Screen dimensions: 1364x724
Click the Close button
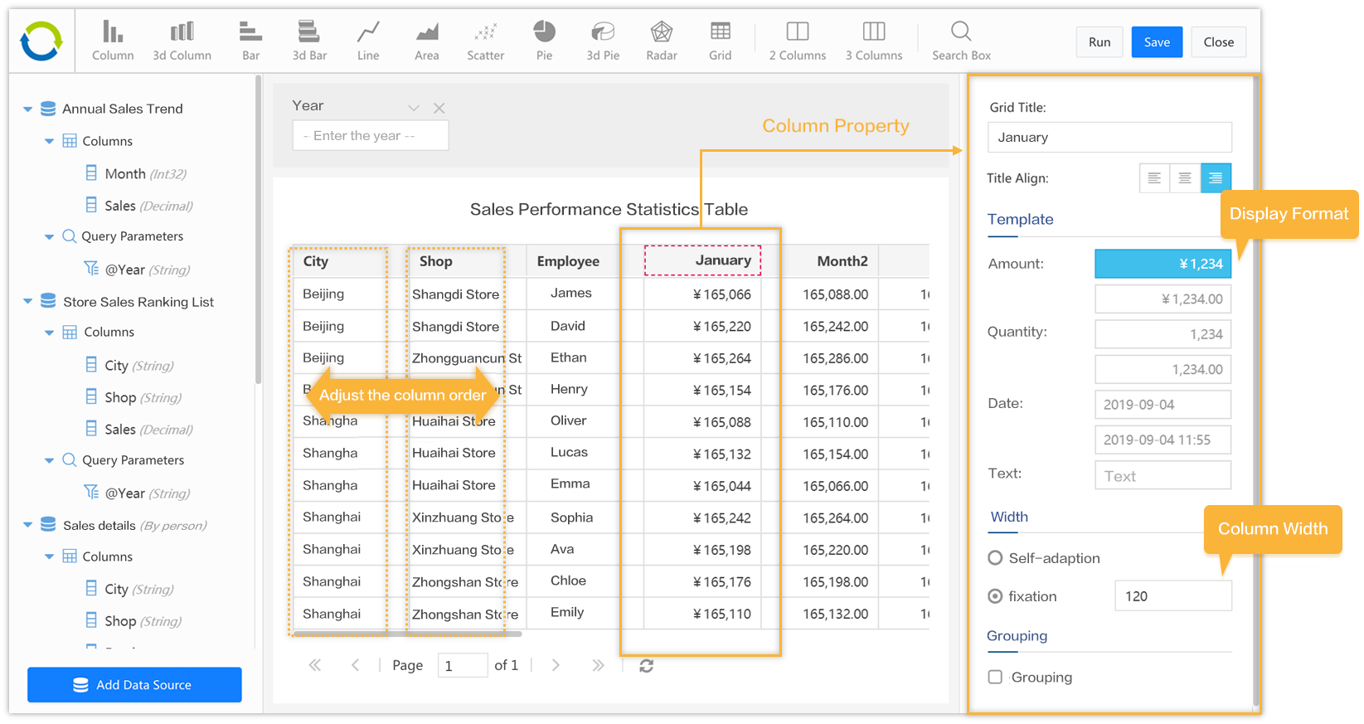1219,42
